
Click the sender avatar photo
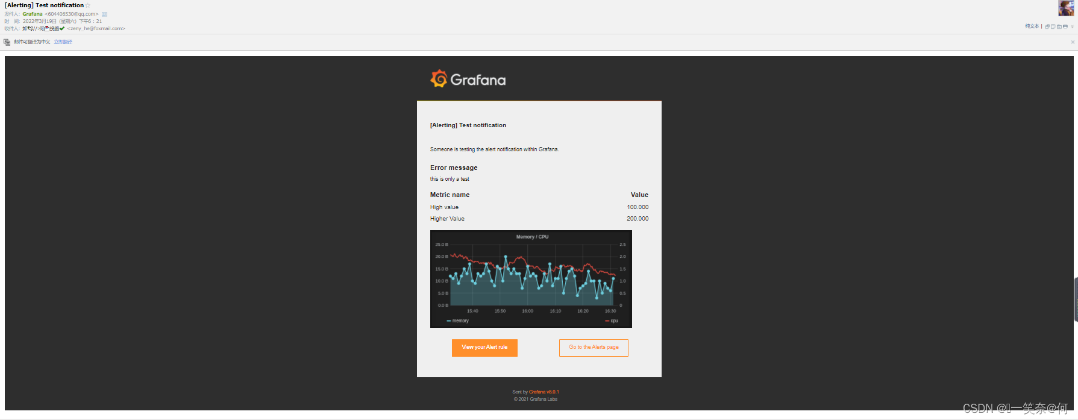(x=1066, y=8)
